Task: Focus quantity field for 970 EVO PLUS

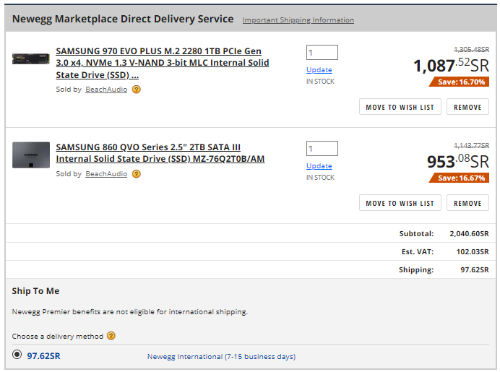Action: [x=322, y=52]
